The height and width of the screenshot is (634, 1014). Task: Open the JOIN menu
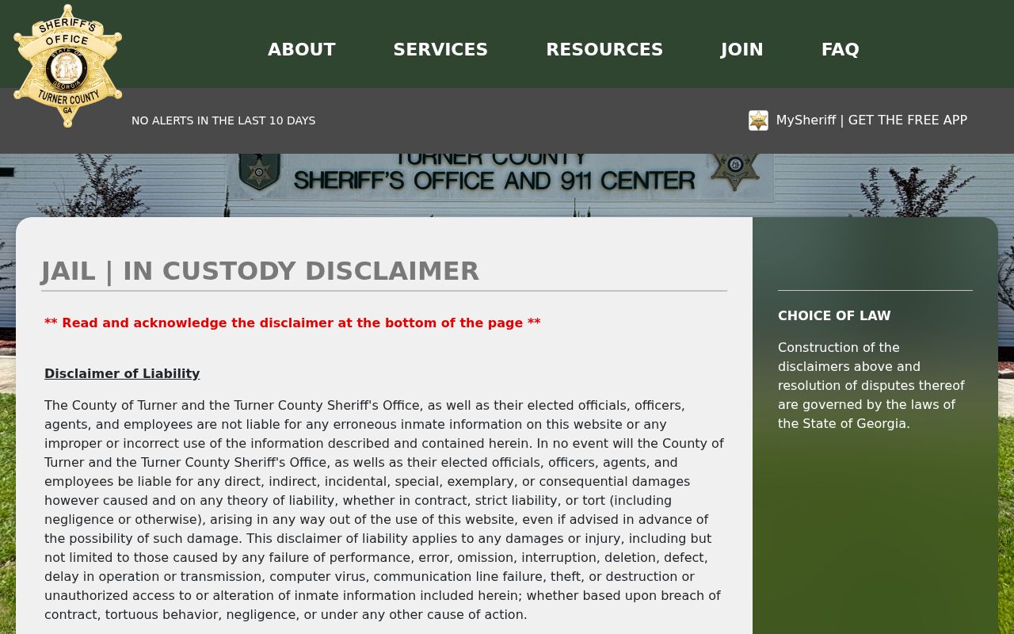click(742, 49)
